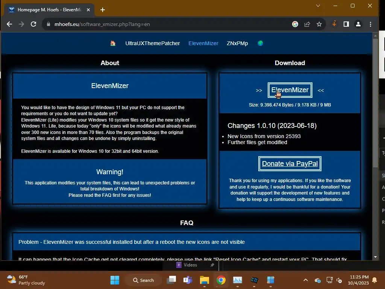Open File Explorer from taskbar
The image size is (385, 289).
click(204, 280)
